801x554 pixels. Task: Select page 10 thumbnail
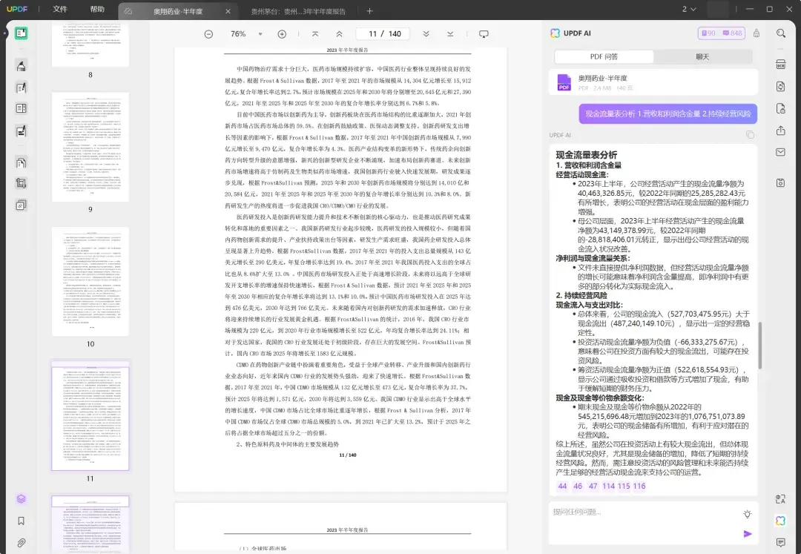[x=90, y=281]
